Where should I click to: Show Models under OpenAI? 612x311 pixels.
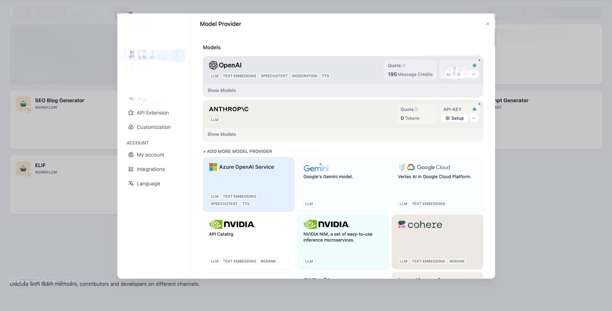(221, 90)
